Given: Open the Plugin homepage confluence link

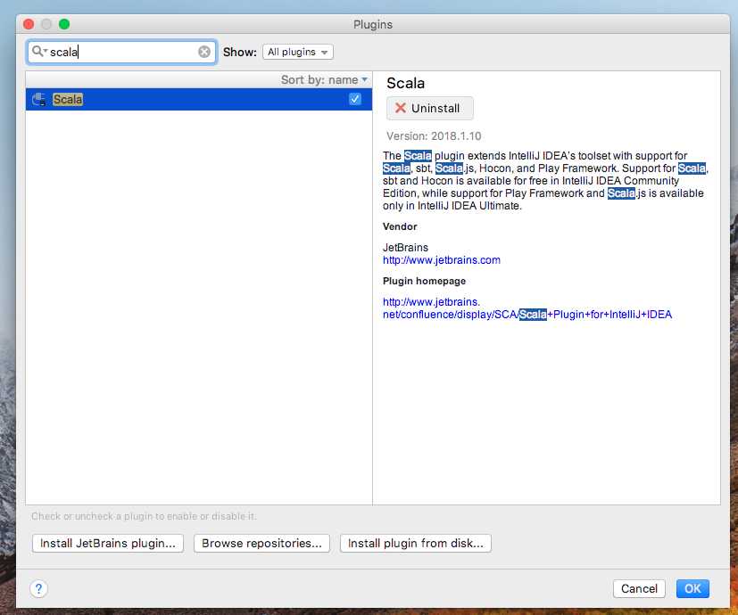Looking at the screenshot, I should tap(527, 308).
